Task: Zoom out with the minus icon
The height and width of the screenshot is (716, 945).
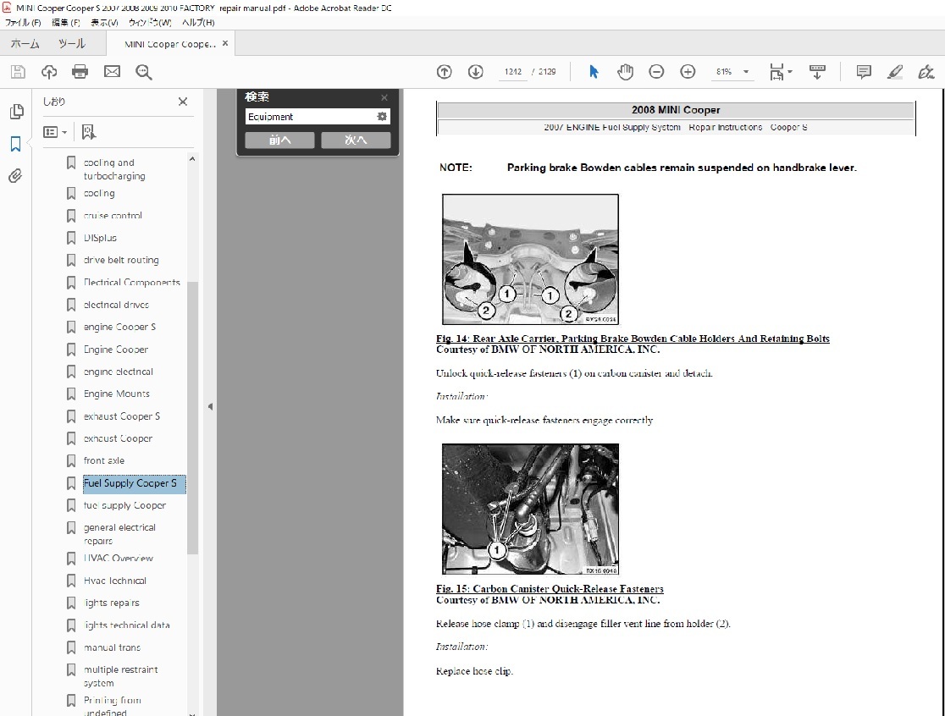Action: tap(656, 72)
